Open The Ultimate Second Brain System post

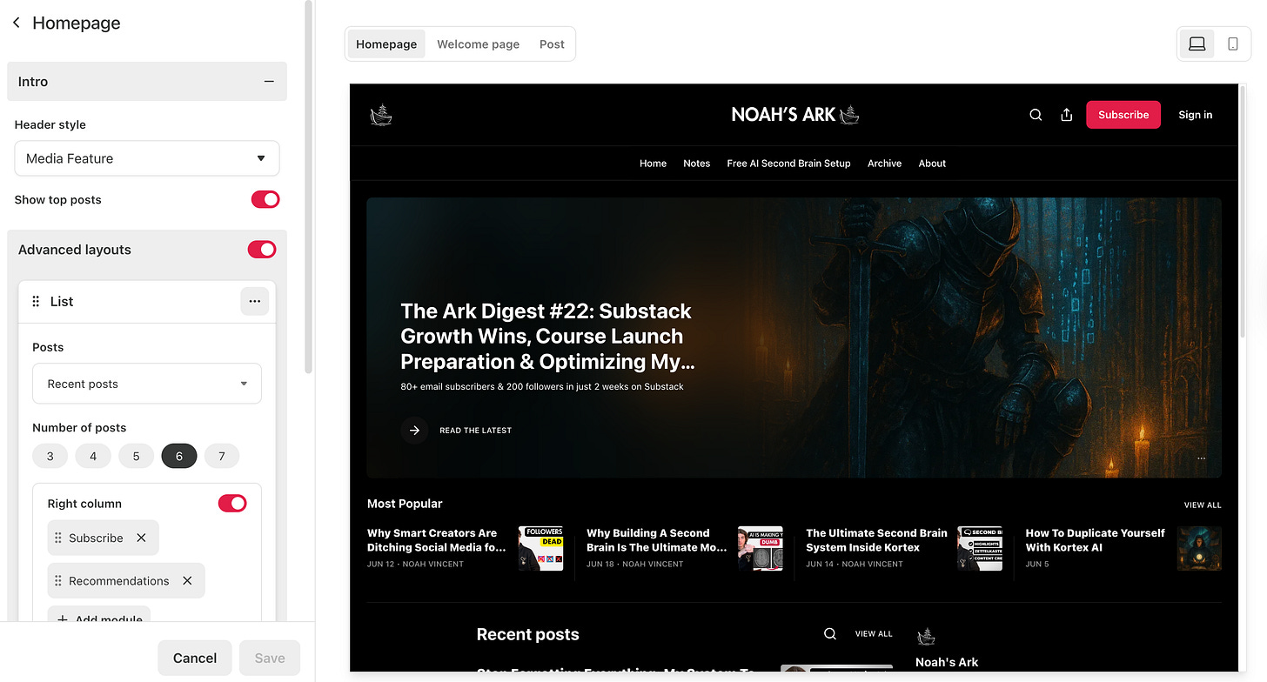[876, 540]
